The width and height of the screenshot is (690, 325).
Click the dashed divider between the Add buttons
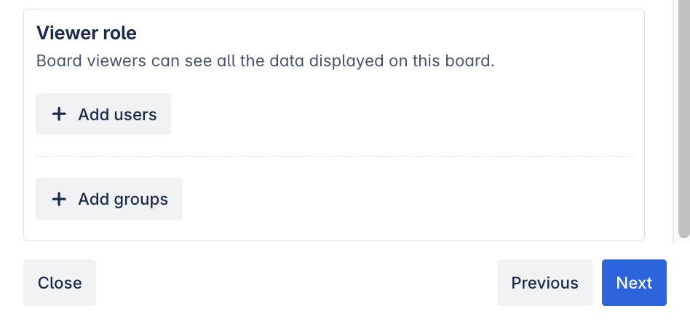pyautogui.click(x=334, y=156)
